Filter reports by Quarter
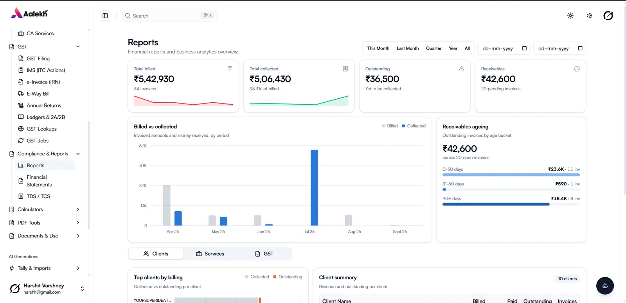The height and width of the screenshot is (303, 626). pyautogui.click(x=434, y=48)
